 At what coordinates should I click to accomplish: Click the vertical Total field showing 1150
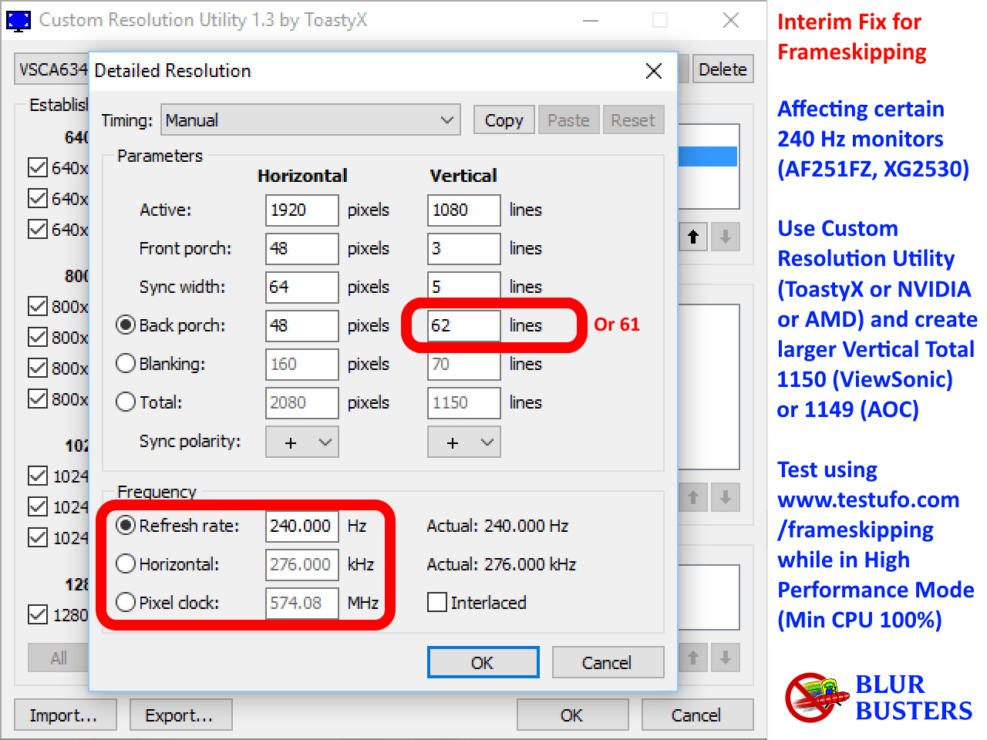464,402
